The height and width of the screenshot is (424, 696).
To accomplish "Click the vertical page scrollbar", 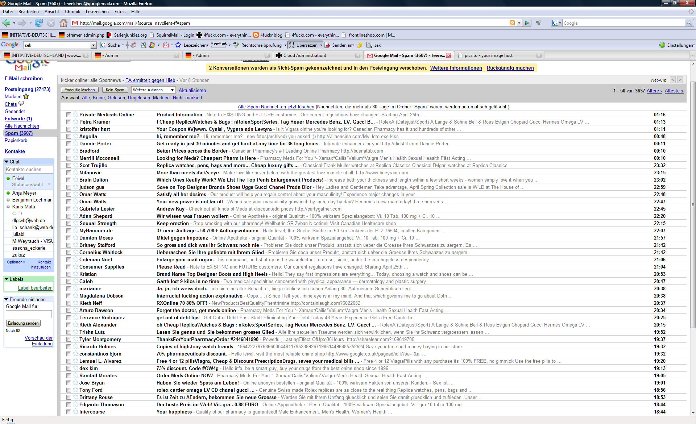I will coord(693,205).
